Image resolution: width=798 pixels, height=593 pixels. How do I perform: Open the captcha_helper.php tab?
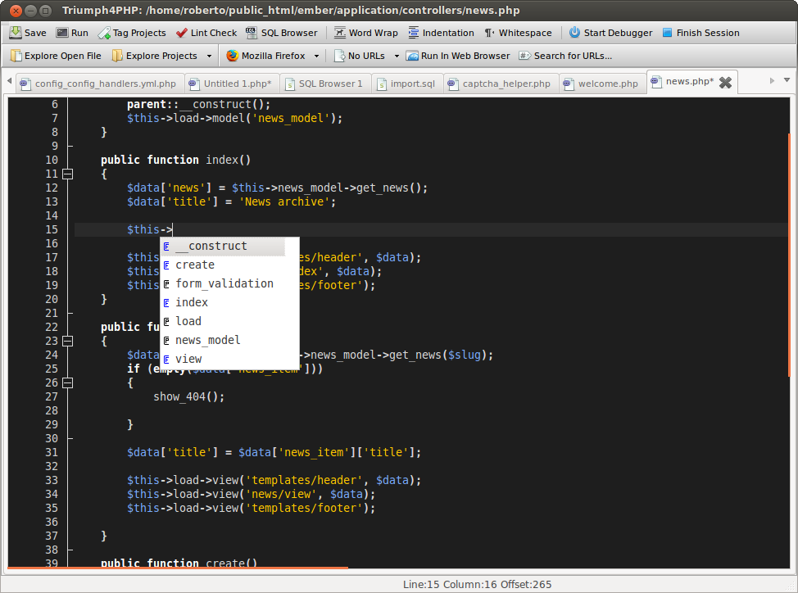[501, 84]
